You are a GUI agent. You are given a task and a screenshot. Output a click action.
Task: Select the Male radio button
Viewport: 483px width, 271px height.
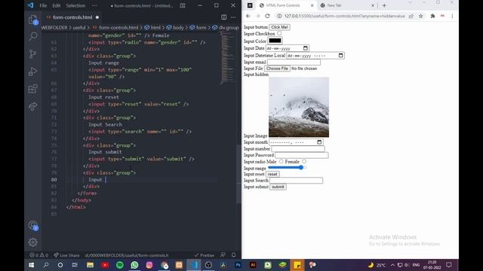click(281, 161)
